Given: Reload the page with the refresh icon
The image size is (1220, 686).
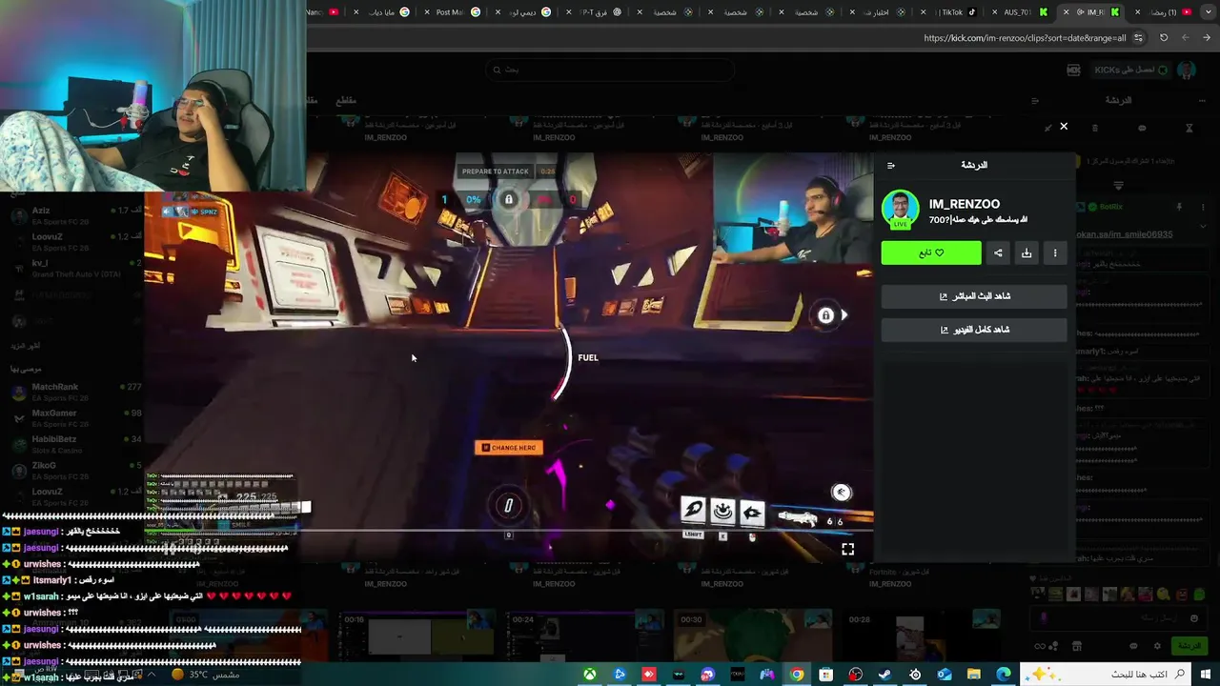Looking at the screenshot, I should tap(1163, 38).
